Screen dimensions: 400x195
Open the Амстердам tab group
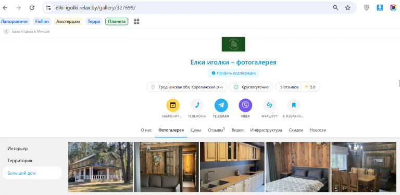click(x=68, y=21)
